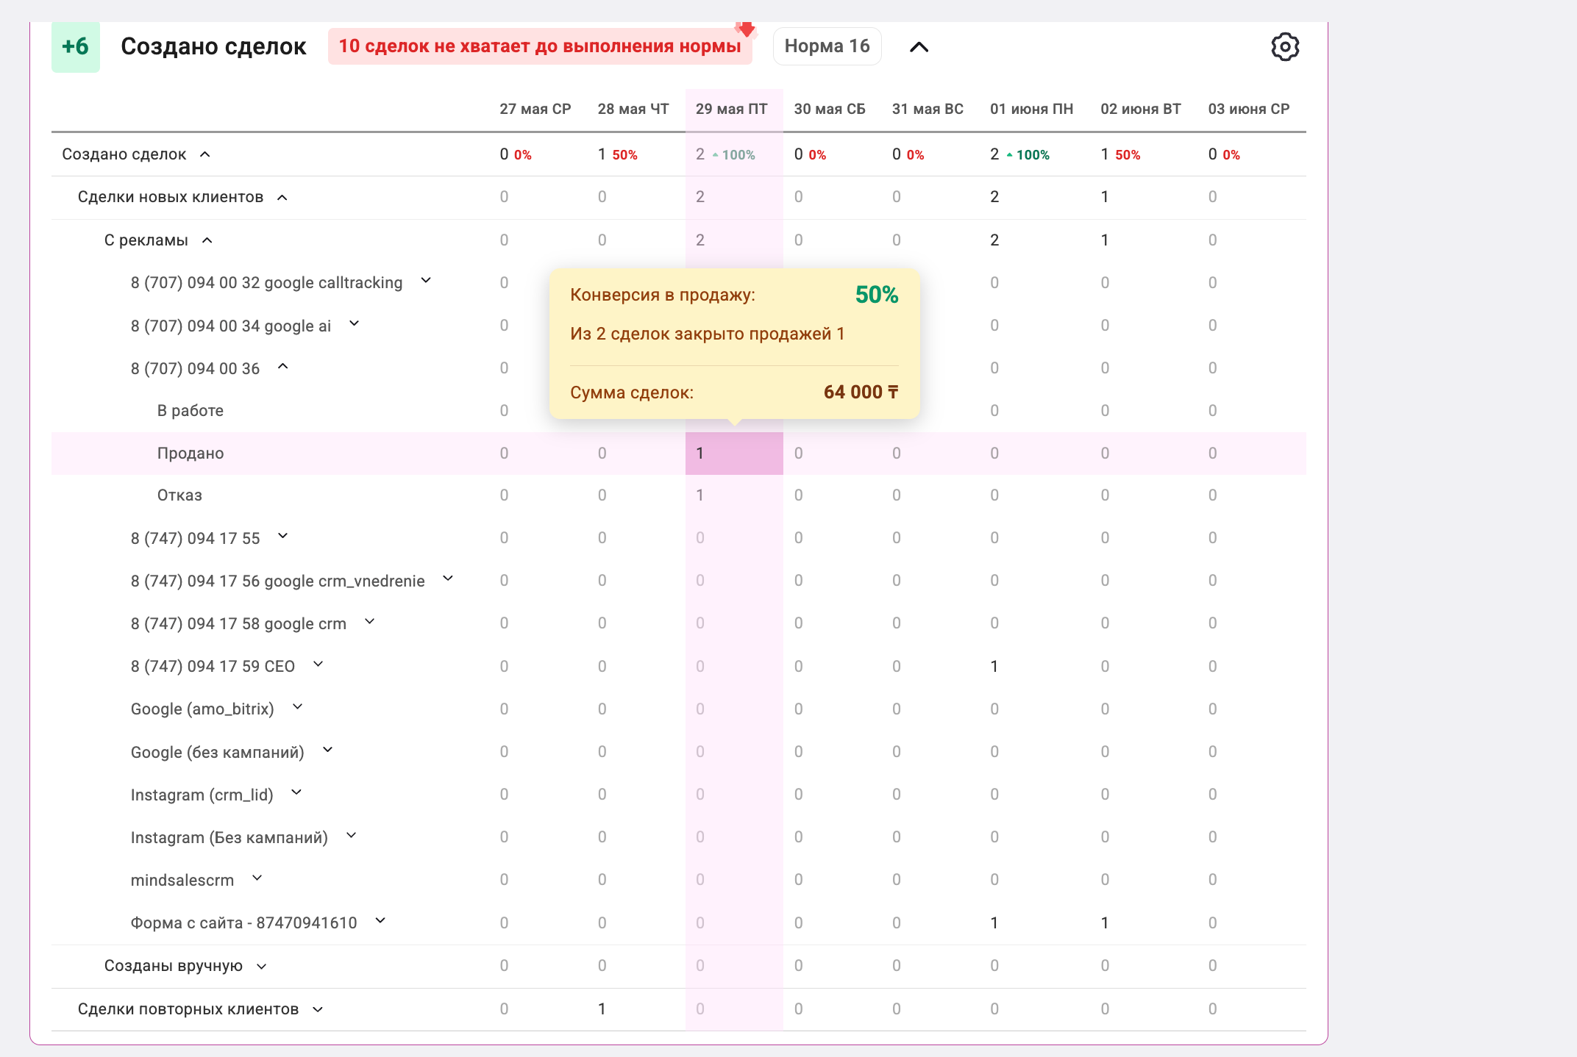Expand 8 (747) 094 17 56 google crm_vnedrenie
Viewport: 1577px width, 1057px height.
[x=448, y=579]
